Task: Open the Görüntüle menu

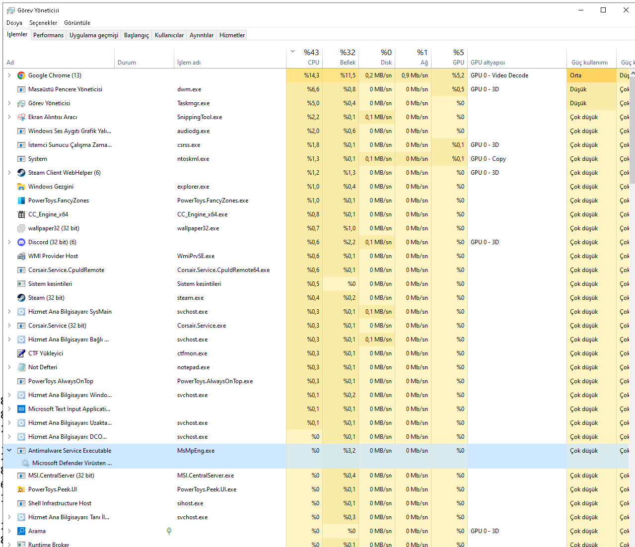Action: point(77,23)
